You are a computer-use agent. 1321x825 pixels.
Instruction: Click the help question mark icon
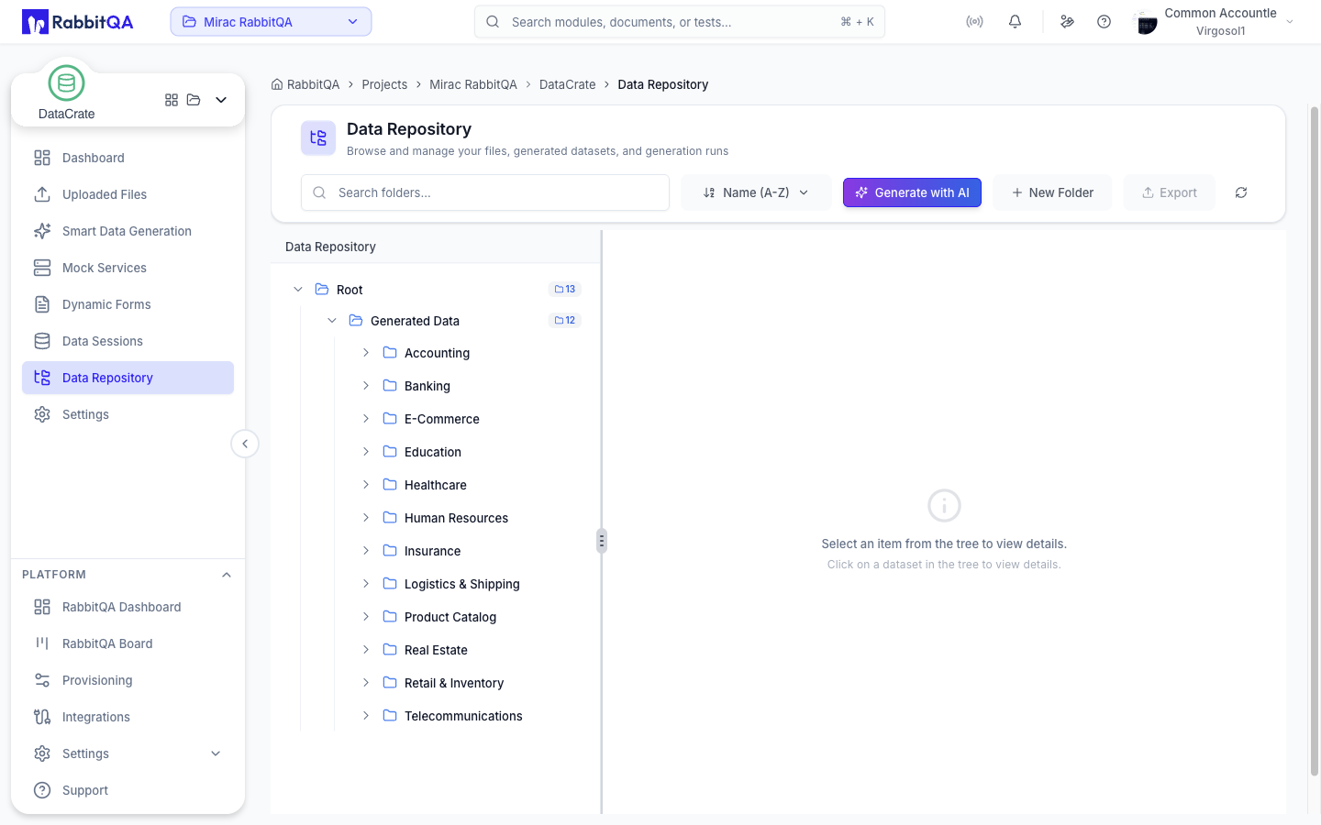1104,22
